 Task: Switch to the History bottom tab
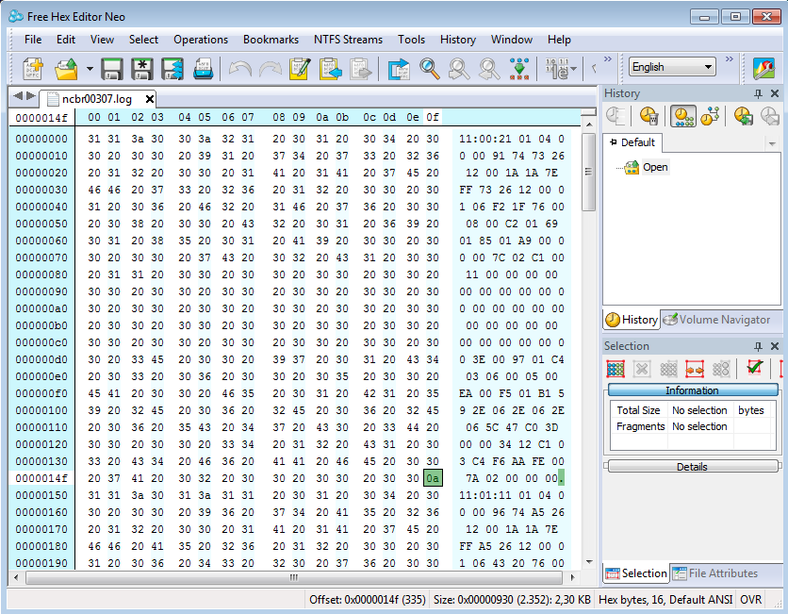[632, 320]
